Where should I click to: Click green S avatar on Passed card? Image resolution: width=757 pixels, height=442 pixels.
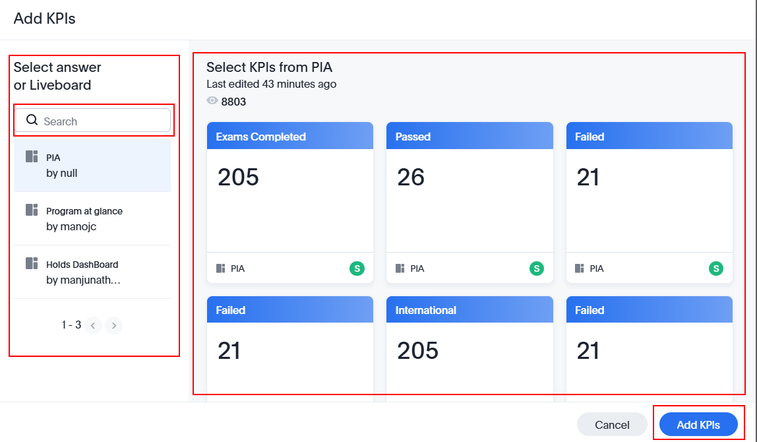(536, 268)
